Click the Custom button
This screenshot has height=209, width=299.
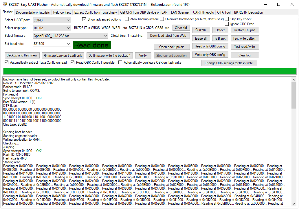201,30
